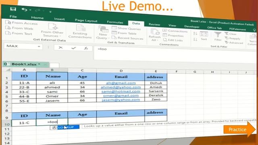This screenshot has height=145, width=258.
Task: Click the Redo arrow icon
Action: coord(37,10)
